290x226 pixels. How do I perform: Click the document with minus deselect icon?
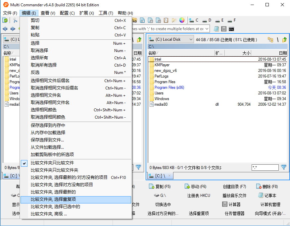pos(158,20)
